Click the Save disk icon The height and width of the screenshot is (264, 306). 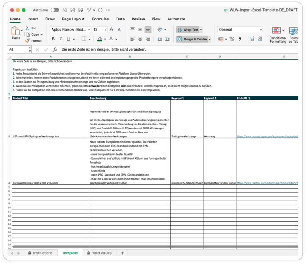pos(73,10)
